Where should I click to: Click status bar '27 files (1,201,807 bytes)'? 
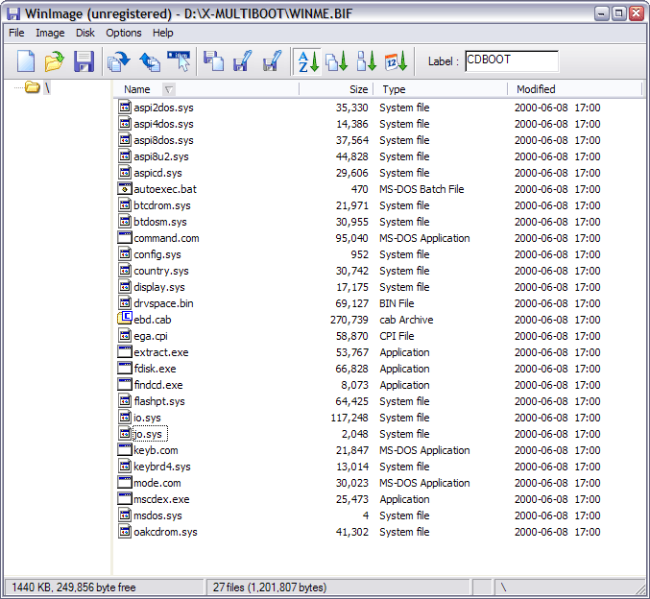(x=270, y=587)
